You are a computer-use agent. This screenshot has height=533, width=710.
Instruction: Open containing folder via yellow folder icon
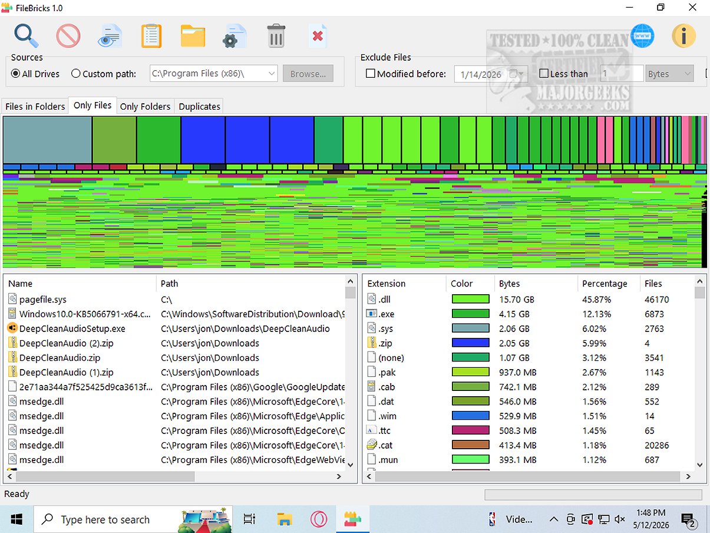[193, 36]
